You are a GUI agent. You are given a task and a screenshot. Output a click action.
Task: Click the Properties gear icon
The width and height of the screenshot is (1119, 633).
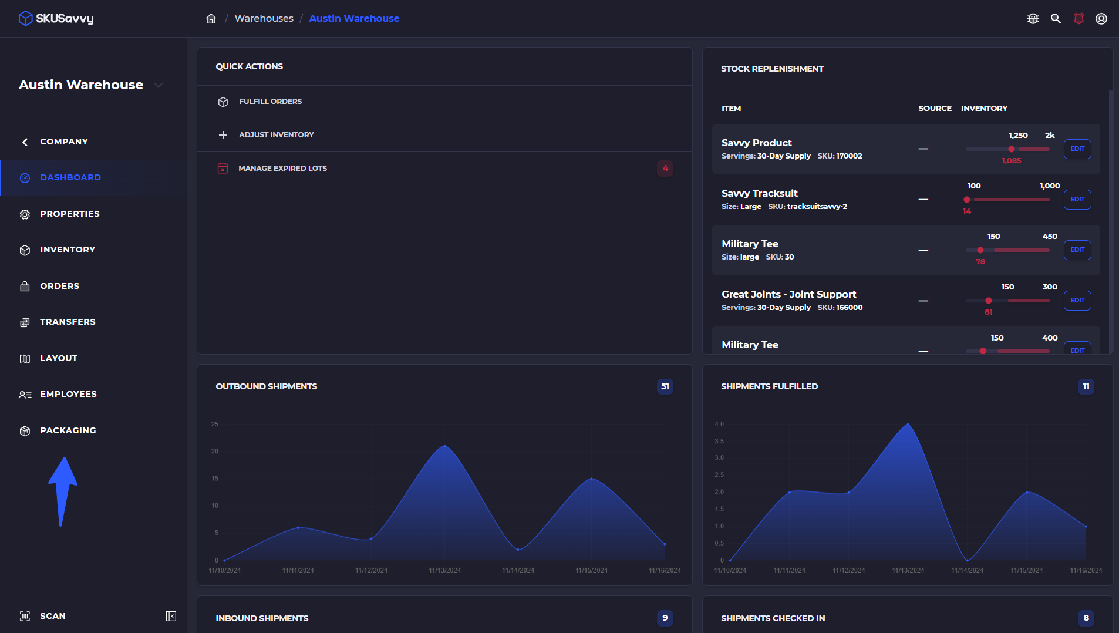tap(25, 214)
